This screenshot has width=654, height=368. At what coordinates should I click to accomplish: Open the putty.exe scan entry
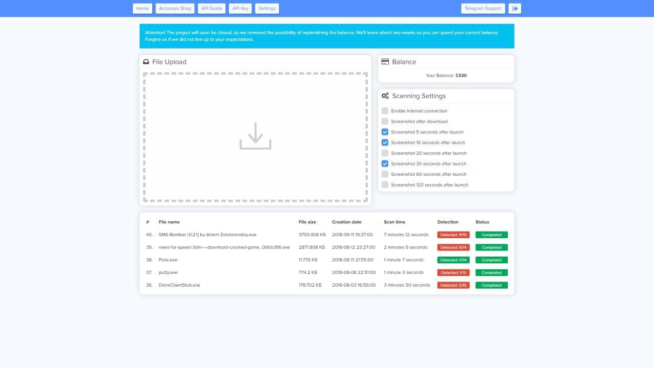click(168, 272)
